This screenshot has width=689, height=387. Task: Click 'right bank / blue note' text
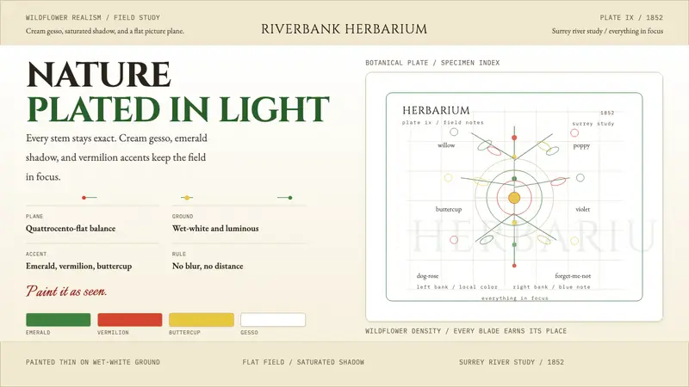(x=552, y=287)
